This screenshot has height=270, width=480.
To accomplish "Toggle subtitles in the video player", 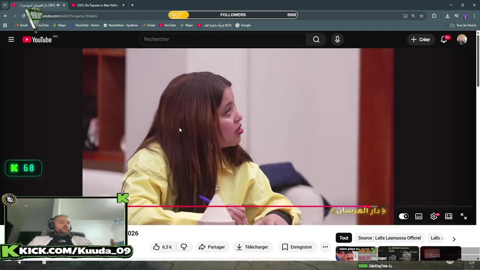I will point(419,216).
